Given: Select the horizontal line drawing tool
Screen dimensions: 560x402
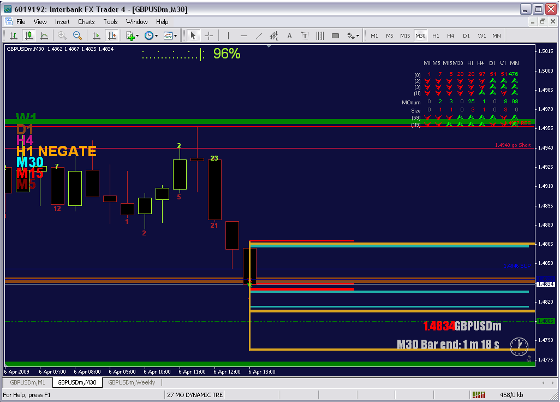Looking at the screenshot, I should [244, 36].
